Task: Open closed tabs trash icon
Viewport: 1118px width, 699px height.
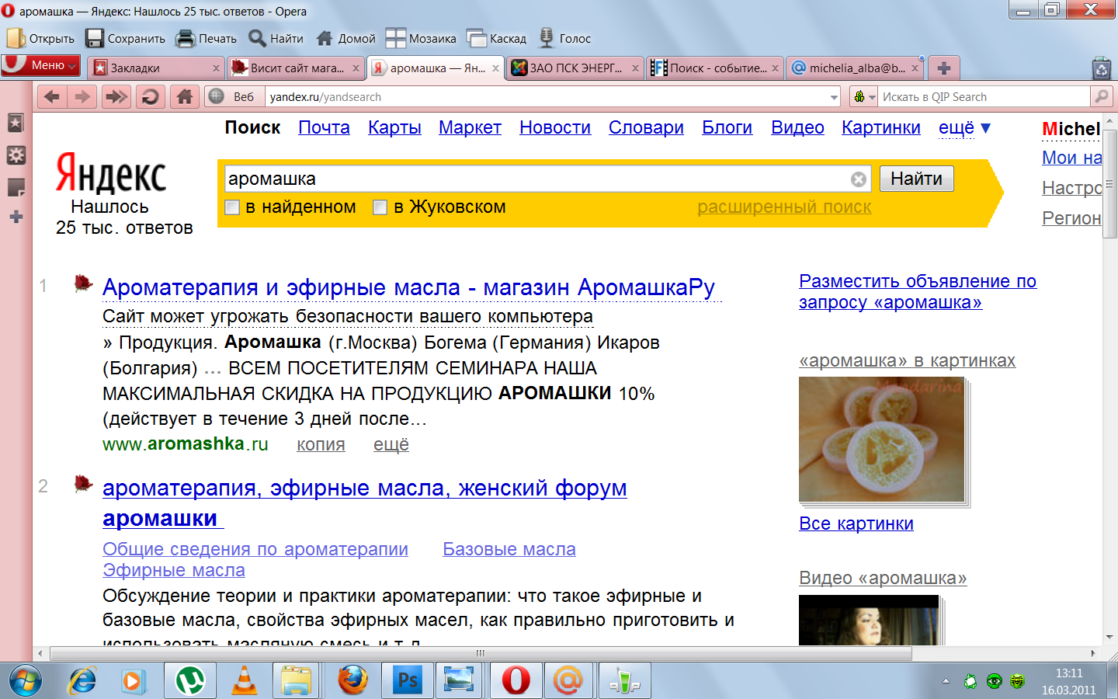Action: (1101, 68)
